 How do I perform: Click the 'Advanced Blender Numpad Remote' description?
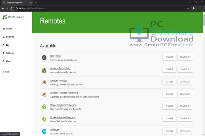click(x=66, y=85)
